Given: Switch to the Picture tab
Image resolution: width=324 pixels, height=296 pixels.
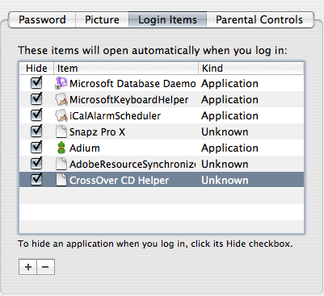Looking at the screenshot, I should click(102, 19).
